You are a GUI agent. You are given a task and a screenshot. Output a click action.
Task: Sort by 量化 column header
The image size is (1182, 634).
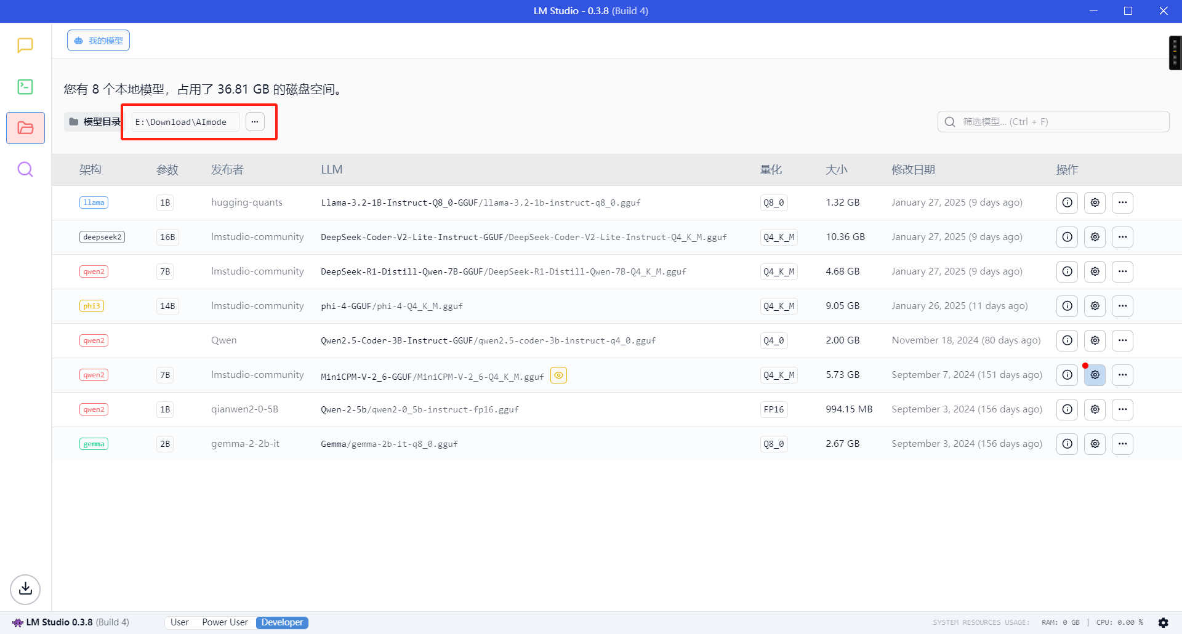tap(771, 170)
